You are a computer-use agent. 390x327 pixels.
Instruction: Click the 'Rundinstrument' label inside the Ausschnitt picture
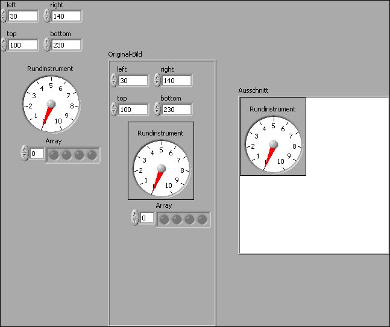(x=272, y=109)
